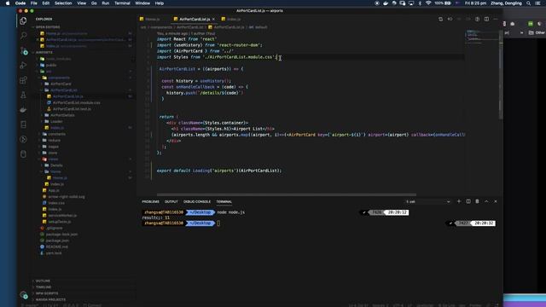This screenshot has width=546, height=307.
Task: Click the code minimap
Action: pyautogui.click(x=482, y=38)
